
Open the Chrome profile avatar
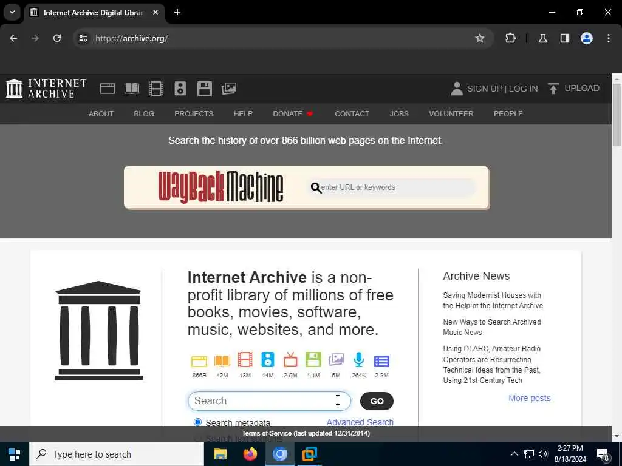coord(587,38)
